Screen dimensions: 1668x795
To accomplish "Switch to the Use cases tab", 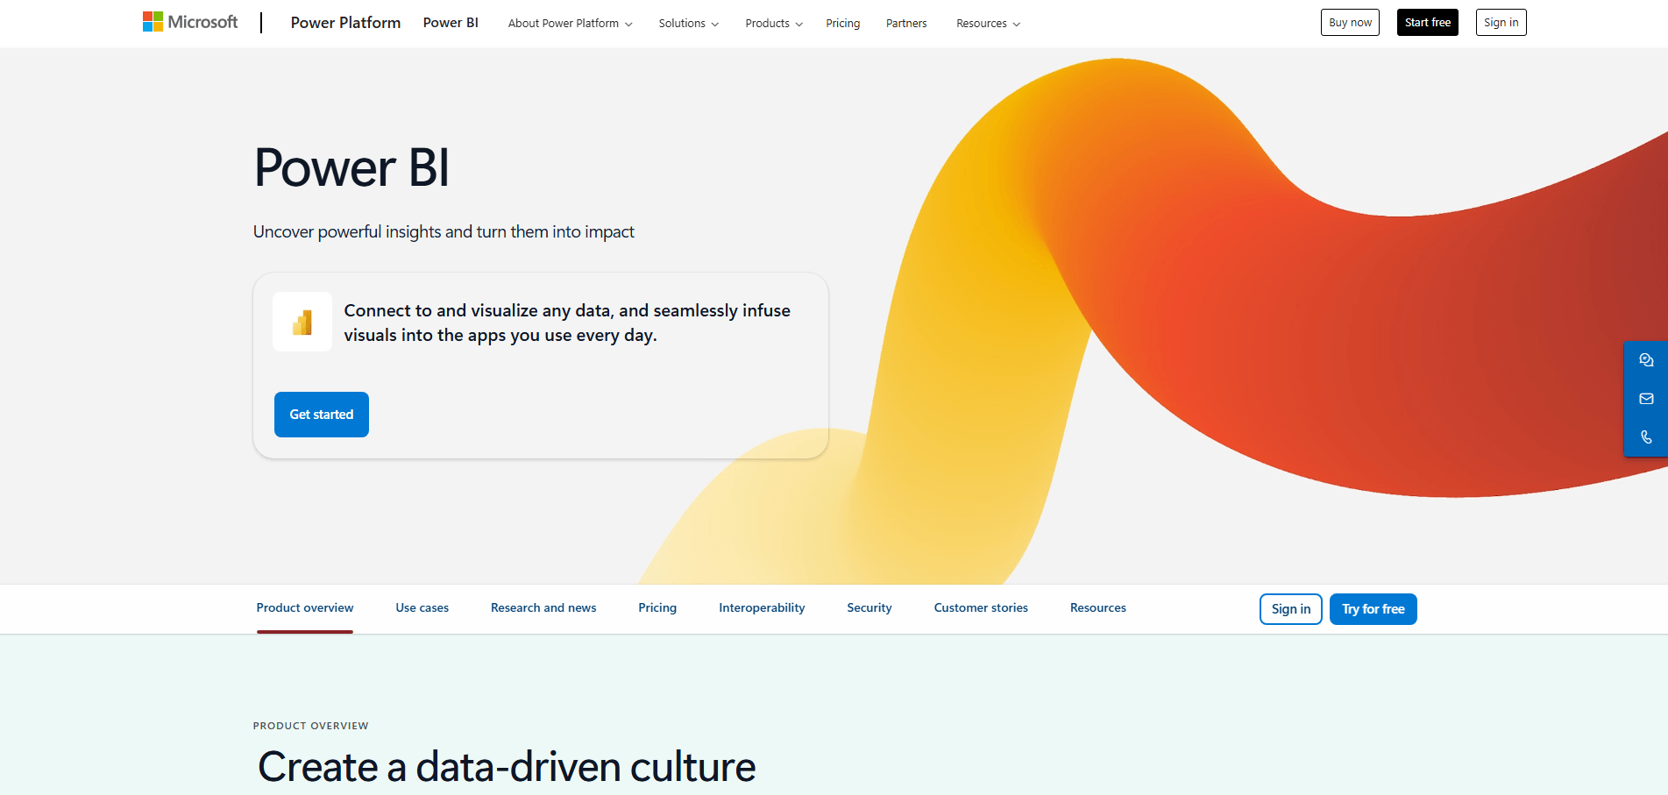I will 422,607.
